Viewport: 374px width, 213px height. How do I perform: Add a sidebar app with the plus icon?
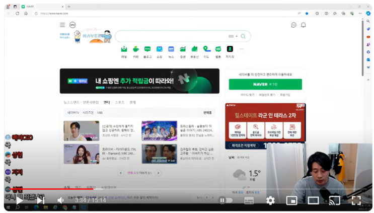coord(368,80)
